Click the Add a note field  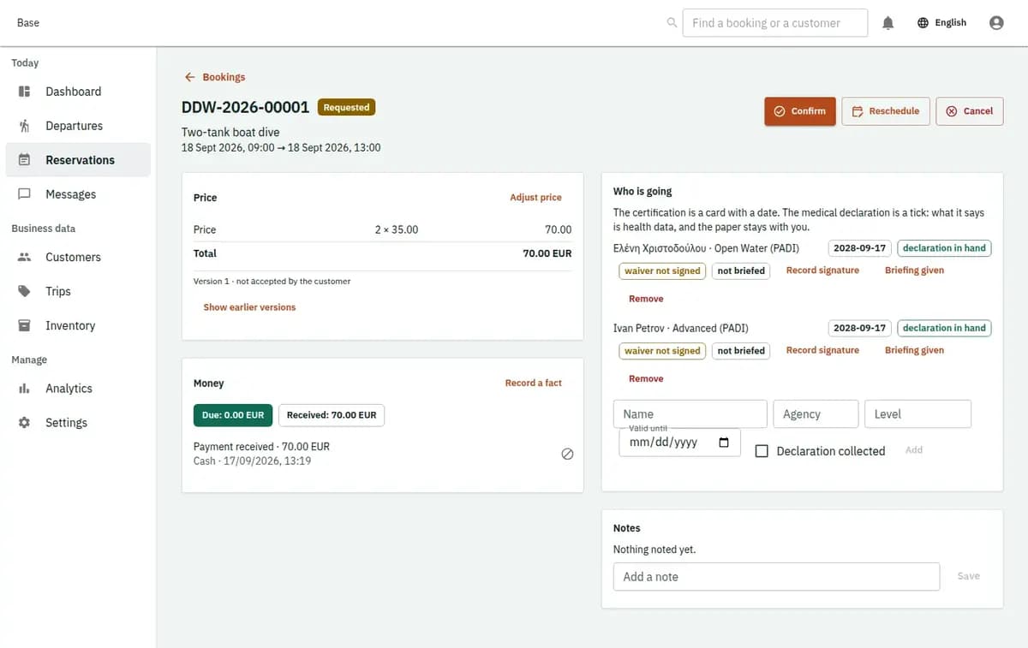click(x=776, y=577)
